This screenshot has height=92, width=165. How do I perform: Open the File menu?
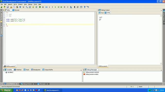click(x=2, y=4)
